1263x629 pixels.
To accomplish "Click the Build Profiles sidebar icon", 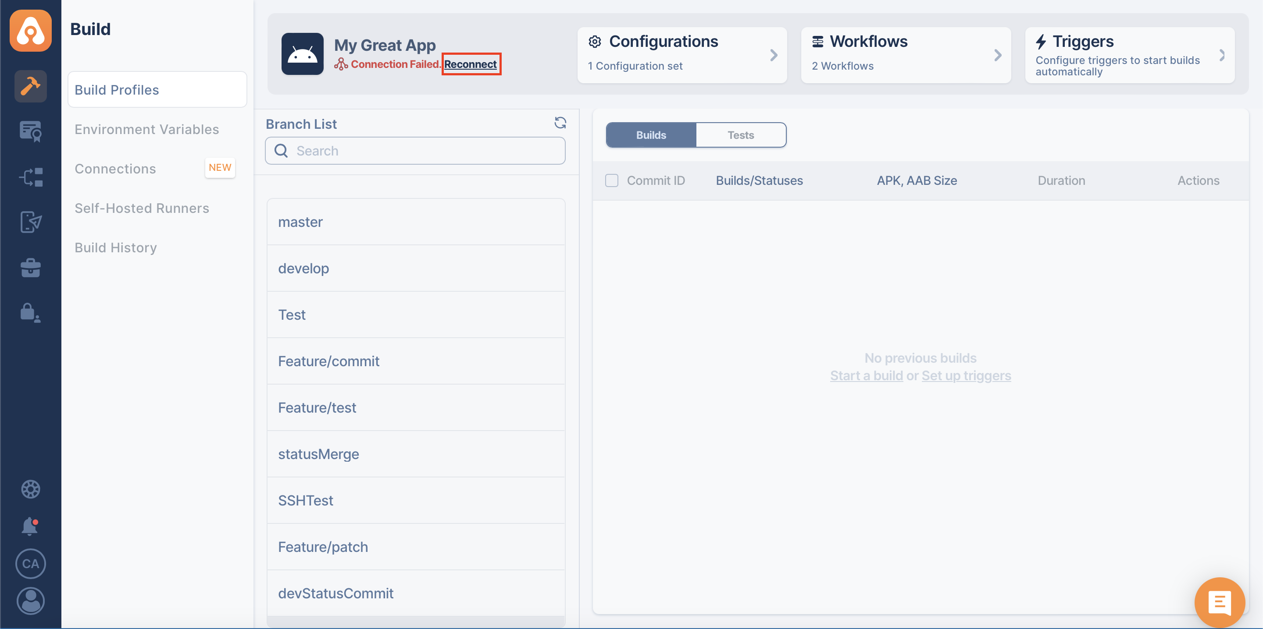I will pyautogui.click(x=31, y=87).
